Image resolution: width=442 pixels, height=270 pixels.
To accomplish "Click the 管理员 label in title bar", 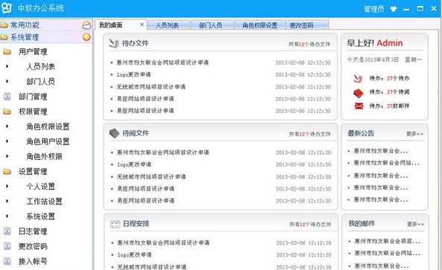I will (x=374, y=9).
